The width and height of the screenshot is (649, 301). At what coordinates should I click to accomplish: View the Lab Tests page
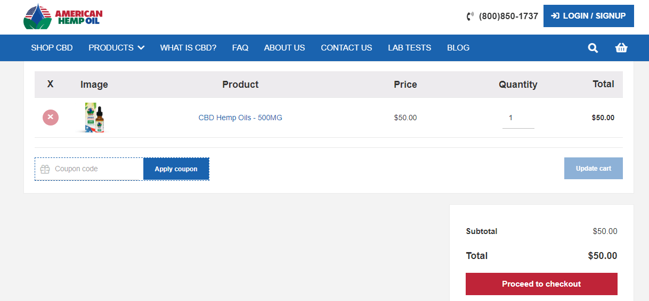click(409, 48)
